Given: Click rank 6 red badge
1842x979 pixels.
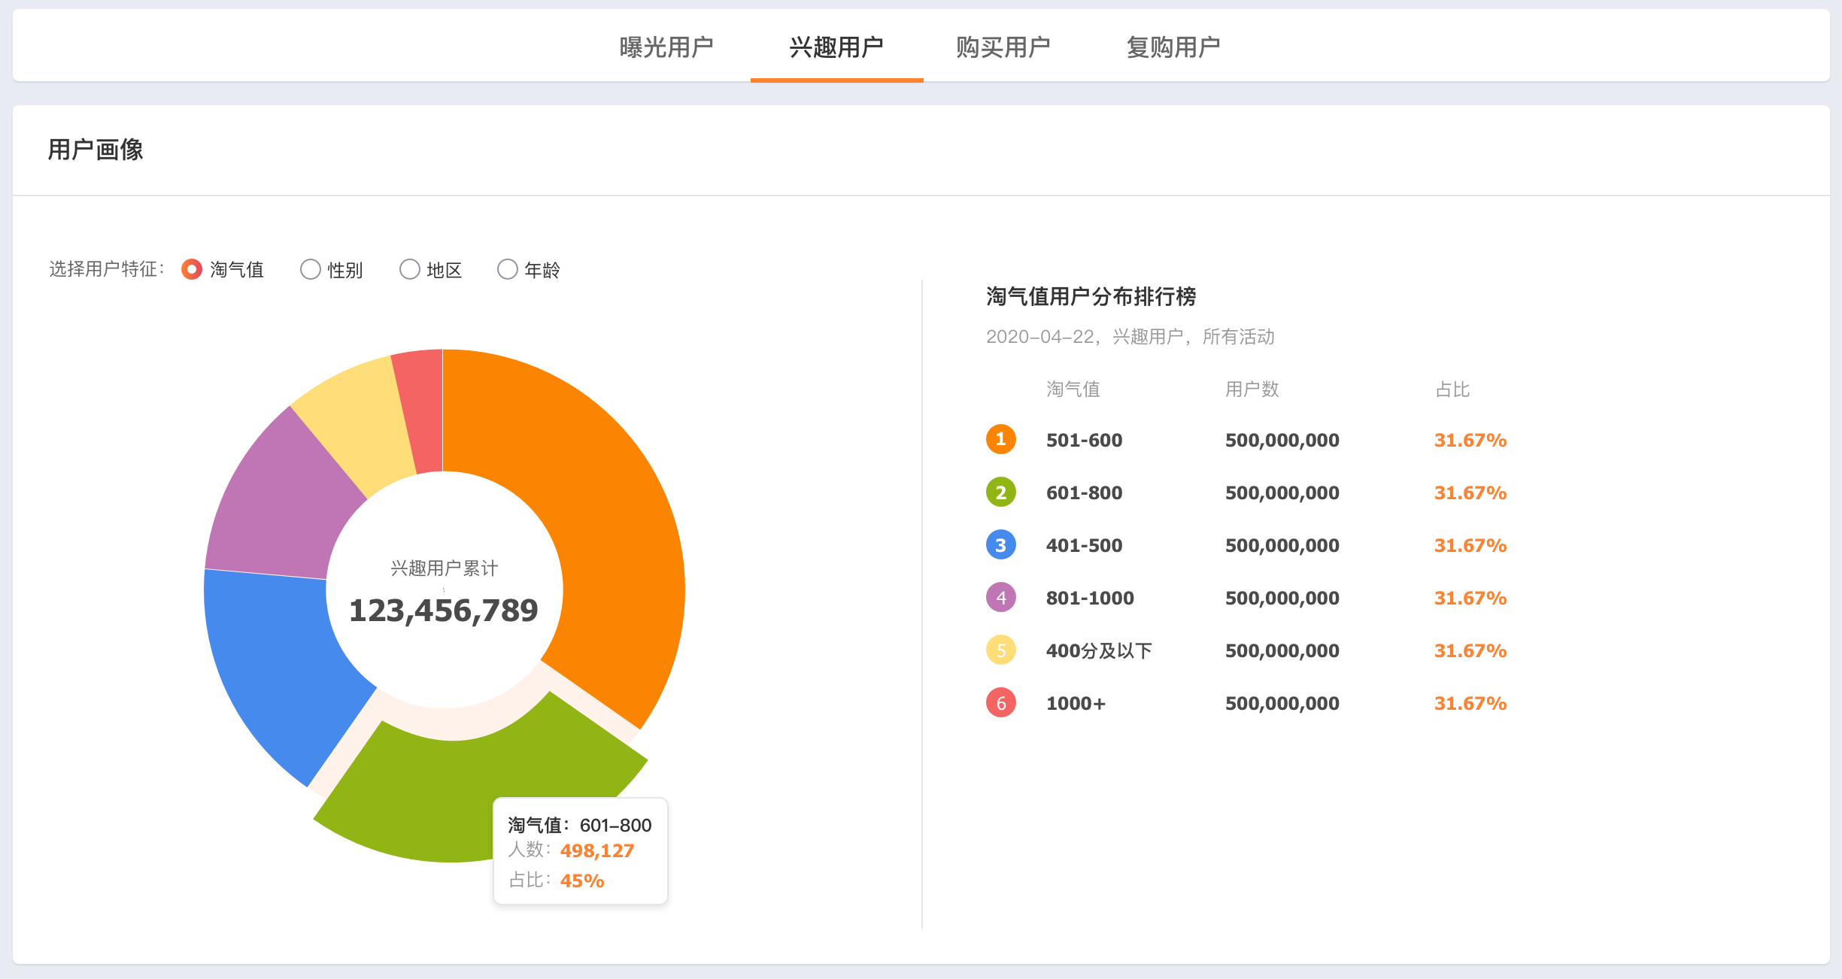Looking at the screenshot, I should [1001, 702].
